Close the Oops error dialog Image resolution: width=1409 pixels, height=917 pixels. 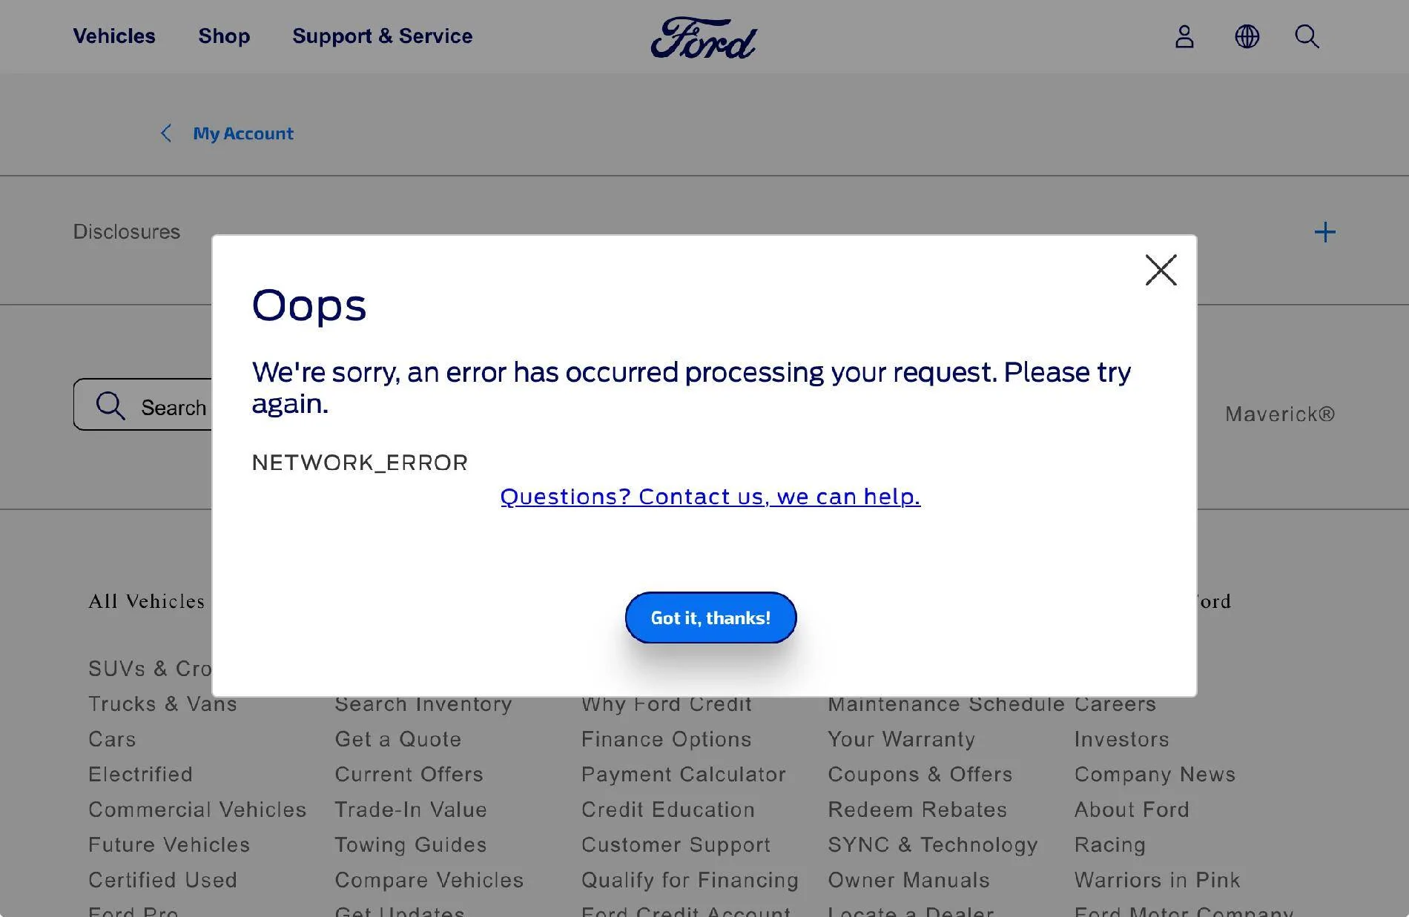click(1161, 270)
